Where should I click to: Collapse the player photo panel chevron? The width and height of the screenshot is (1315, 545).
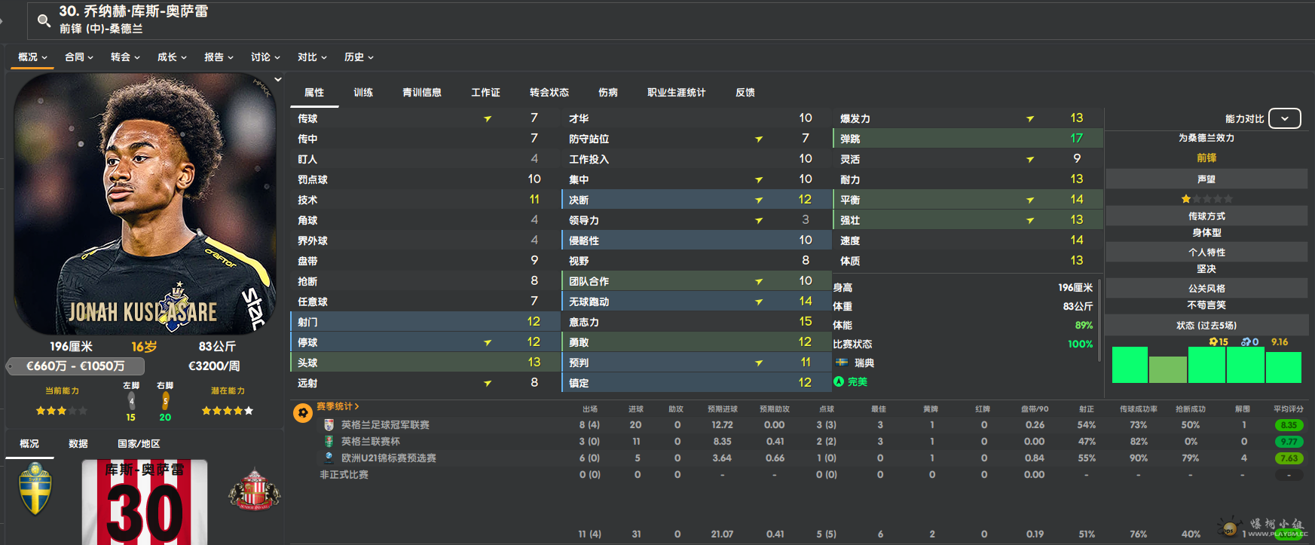click(x=278, y=79)
